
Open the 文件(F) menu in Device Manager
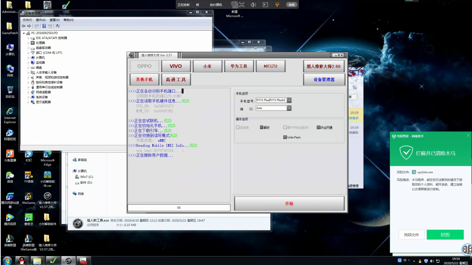click(x=27, y=20)
